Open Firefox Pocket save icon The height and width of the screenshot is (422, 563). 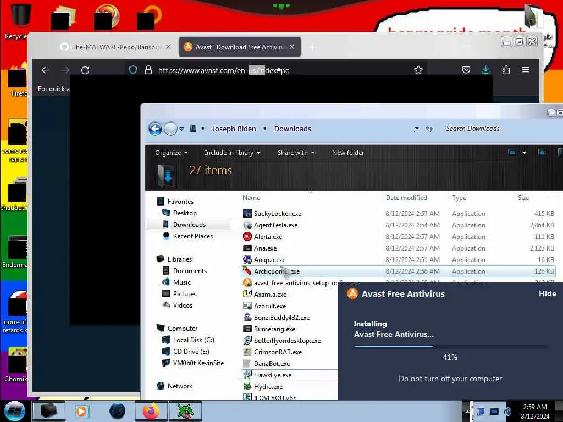[x=466, y=70]
